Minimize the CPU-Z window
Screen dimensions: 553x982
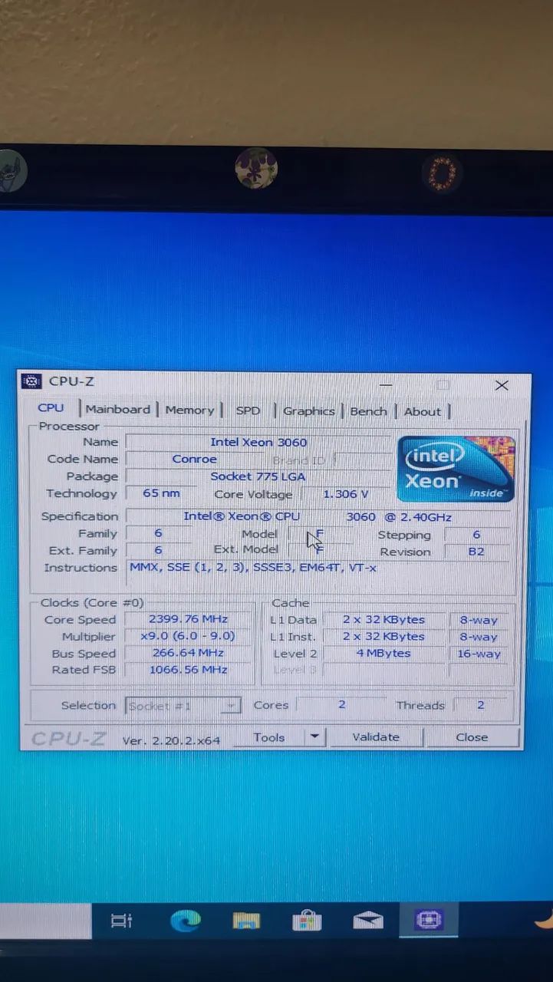[386, 384]
